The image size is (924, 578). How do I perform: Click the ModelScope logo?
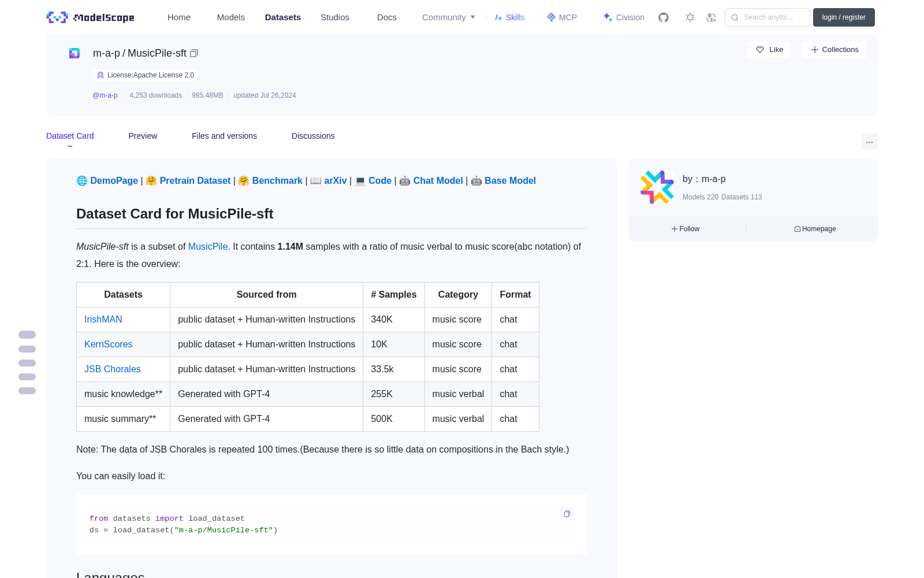(91, 17)
